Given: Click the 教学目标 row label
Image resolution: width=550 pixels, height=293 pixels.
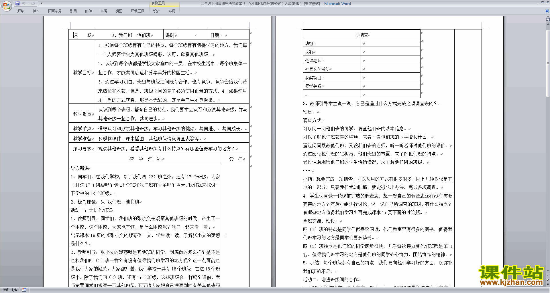Looking at the screenshot, I should (x=83, y=73).
